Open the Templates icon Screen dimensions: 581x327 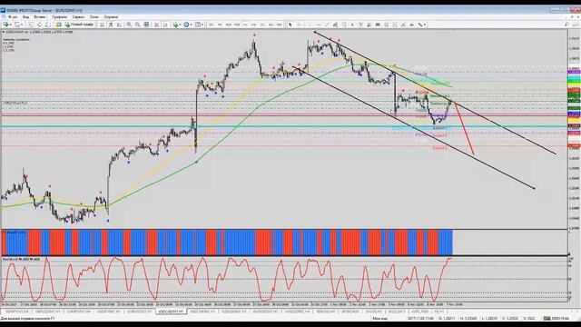(x=198, y=25)
